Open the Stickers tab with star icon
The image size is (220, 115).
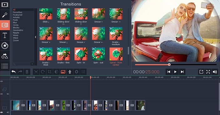pos(5,46)
